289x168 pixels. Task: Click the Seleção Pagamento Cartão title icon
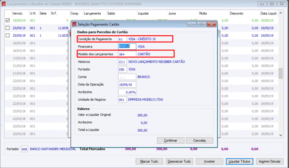(74, 24)
